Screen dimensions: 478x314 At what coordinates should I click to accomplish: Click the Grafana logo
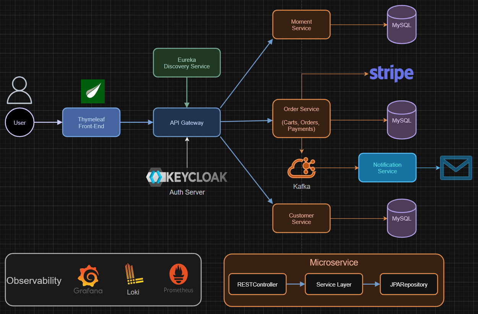(88, 279)
